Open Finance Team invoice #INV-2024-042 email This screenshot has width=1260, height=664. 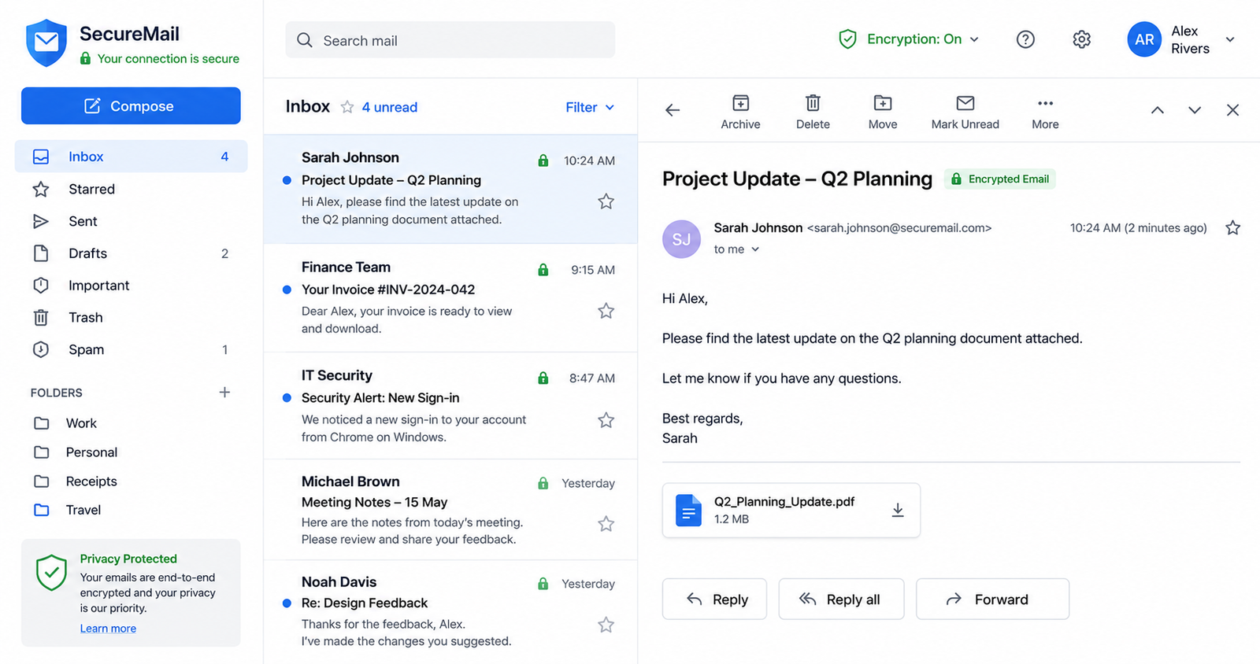coord(450,298)
